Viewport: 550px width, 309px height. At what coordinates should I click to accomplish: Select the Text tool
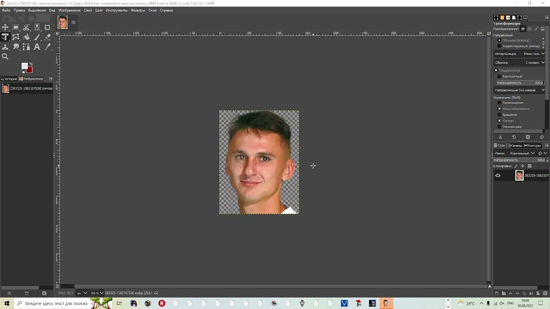37,47
